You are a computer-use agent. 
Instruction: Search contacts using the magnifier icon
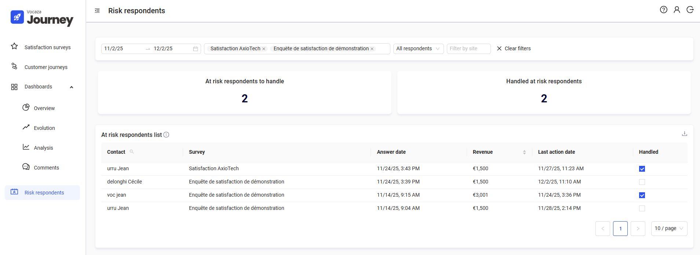coord(132,152)
